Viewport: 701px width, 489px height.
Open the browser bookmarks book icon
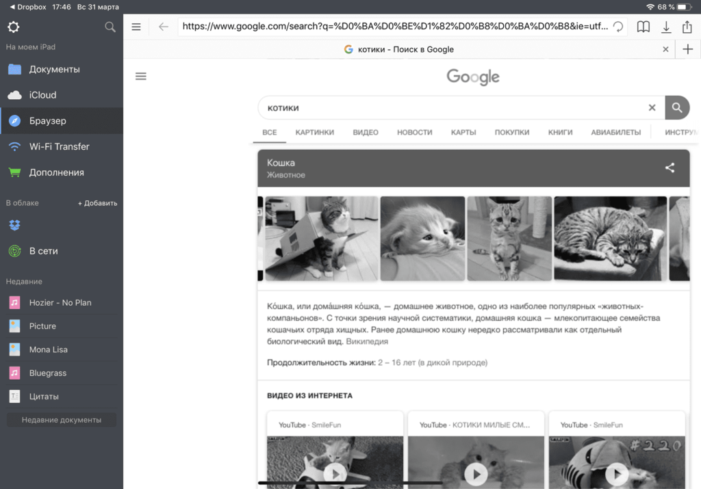(643, 27)
